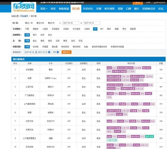
Task: Filter quality issues by 转向系统
Action: click(65, 46)
